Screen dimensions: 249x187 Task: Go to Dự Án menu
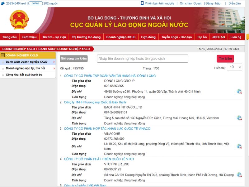click(x=202, y=37)
